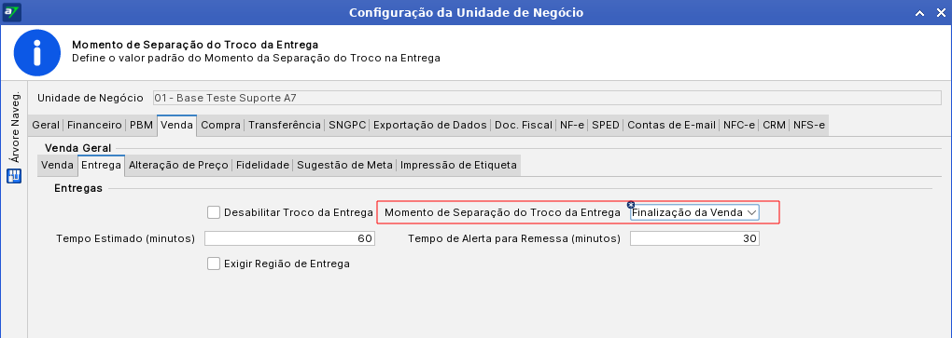Click Tempo de Alerta para Remessa field
Screen dimensions: 952x338
(x=694, y=238)
